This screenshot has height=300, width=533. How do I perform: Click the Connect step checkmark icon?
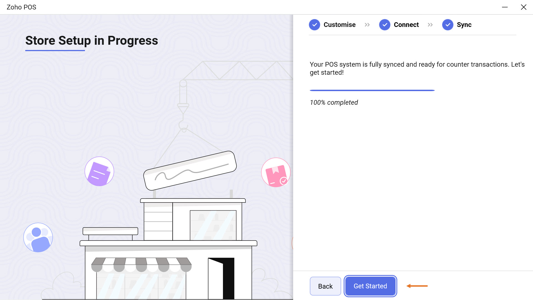(385, 25)
